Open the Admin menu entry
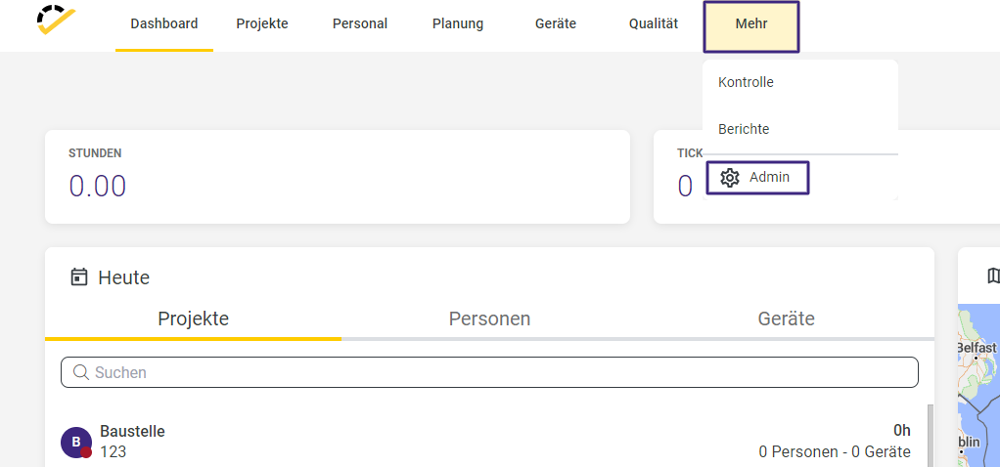The width and height of the screenshot is (1000, 467). [757, 178]
